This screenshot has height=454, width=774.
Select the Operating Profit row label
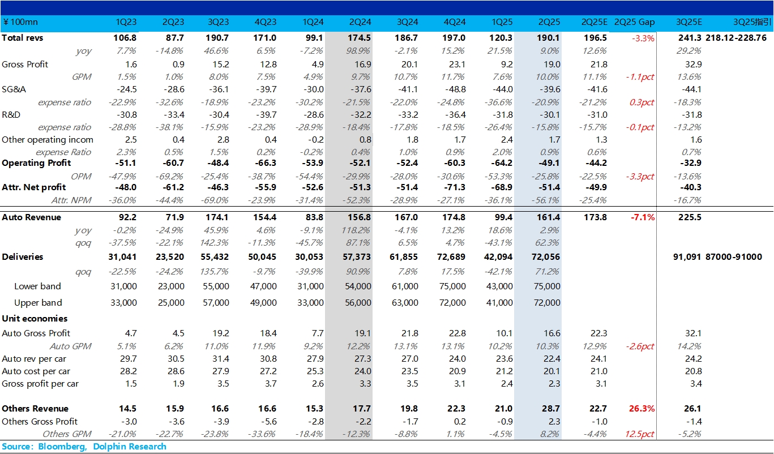[x=37, y=163]
